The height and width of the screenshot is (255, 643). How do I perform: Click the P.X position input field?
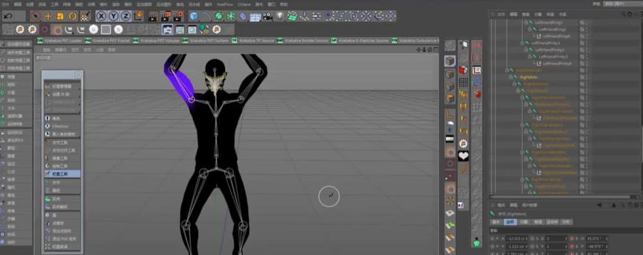pos(518,238)
